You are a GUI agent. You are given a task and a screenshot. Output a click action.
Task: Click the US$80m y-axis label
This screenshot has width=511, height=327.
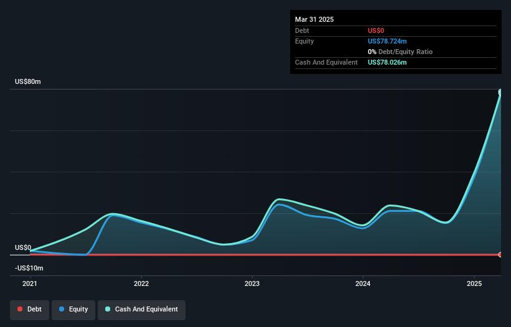click(28, 81)
